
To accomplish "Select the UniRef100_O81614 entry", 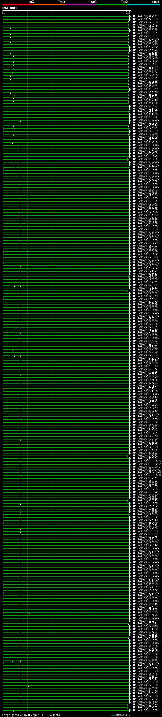I will [145, 248].
